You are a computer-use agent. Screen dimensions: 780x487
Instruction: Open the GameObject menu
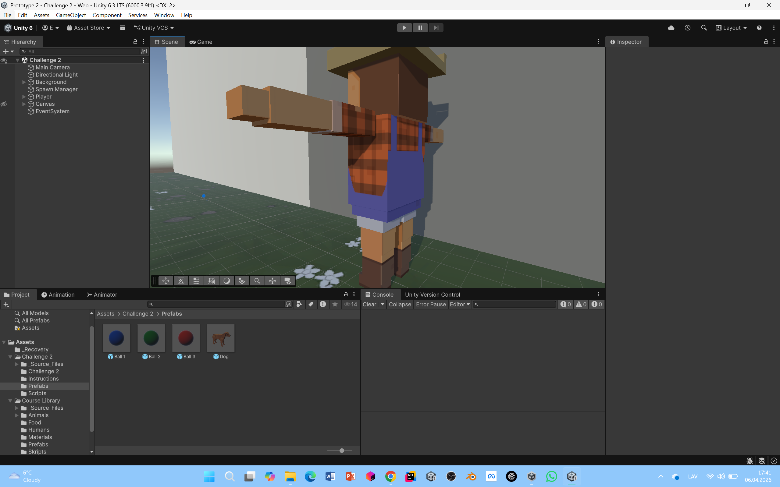pyautogui.click(x=71, y=15)
